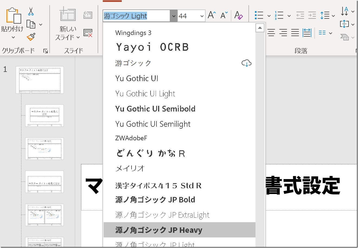Toggle Distributed text alignment
This screenshot has height=248, width=358.
[307, 33]
